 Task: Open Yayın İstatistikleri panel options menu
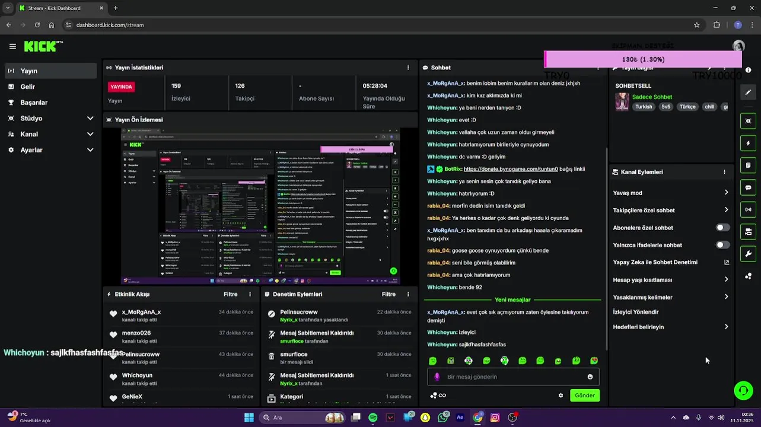coord(408,68)
